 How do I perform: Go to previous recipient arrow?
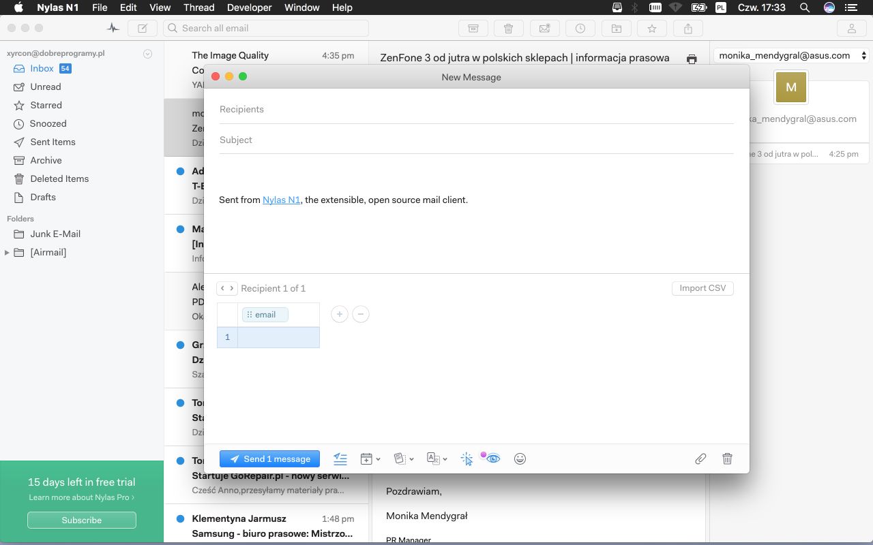coord(222,288)
